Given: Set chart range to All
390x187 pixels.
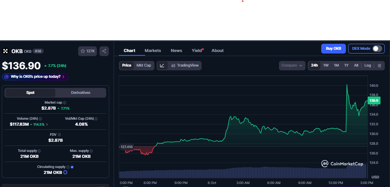Looking at the screenshot, I should (356, 65).
